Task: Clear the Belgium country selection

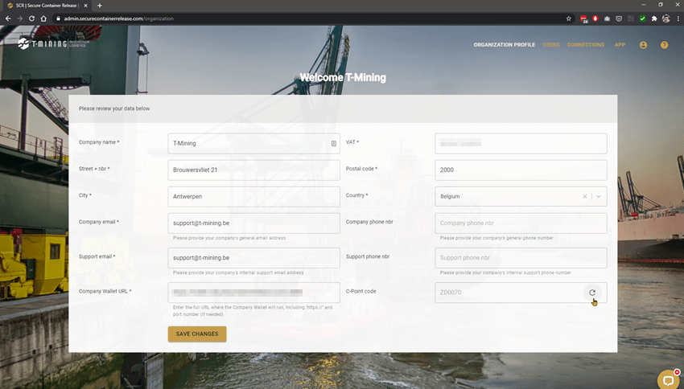Action: pyautogui.click(x=584, y=196)
